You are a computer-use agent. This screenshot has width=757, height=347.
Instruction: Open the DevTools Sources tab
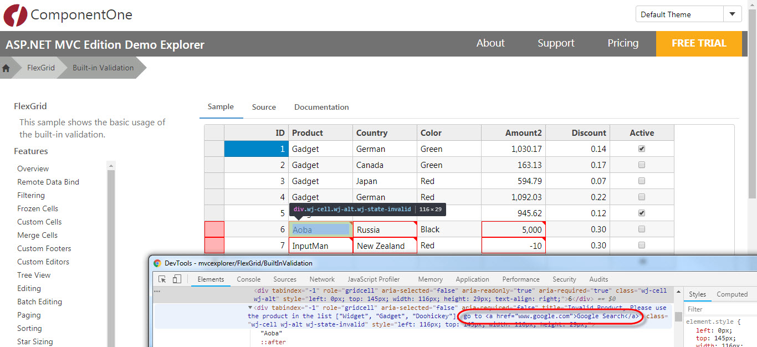coord(285,279)
